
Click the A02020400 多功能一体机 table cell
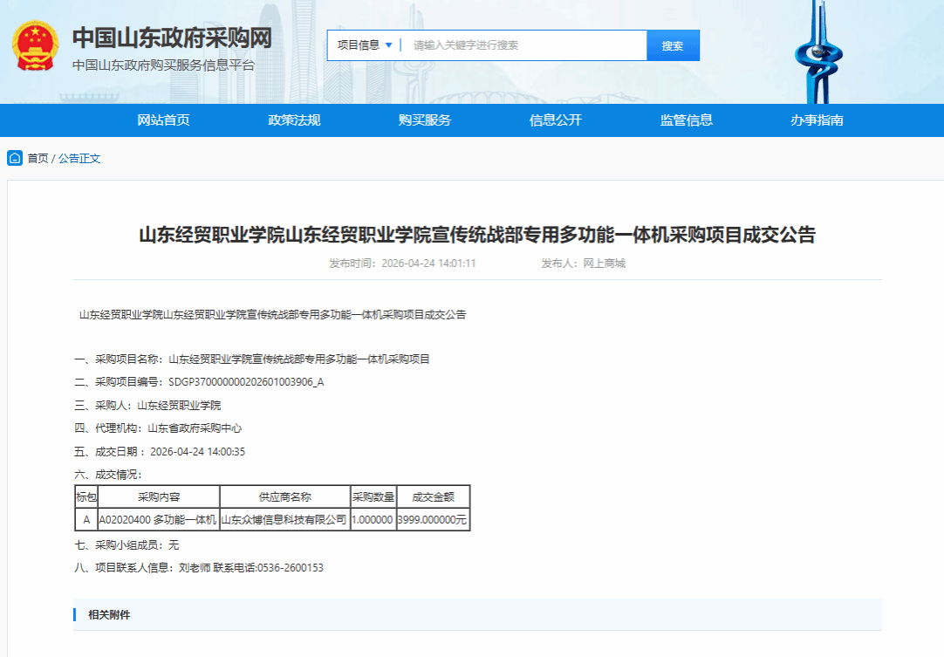tap(158, 520)
